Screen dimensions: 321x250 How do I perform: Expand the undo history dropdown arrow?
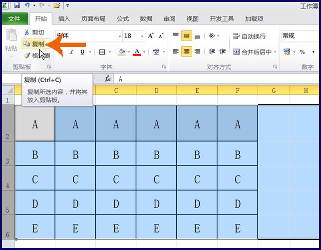point(34,5)
